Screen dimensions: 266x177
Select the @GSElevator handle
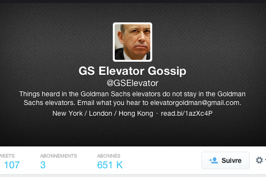tap(133, 83)
